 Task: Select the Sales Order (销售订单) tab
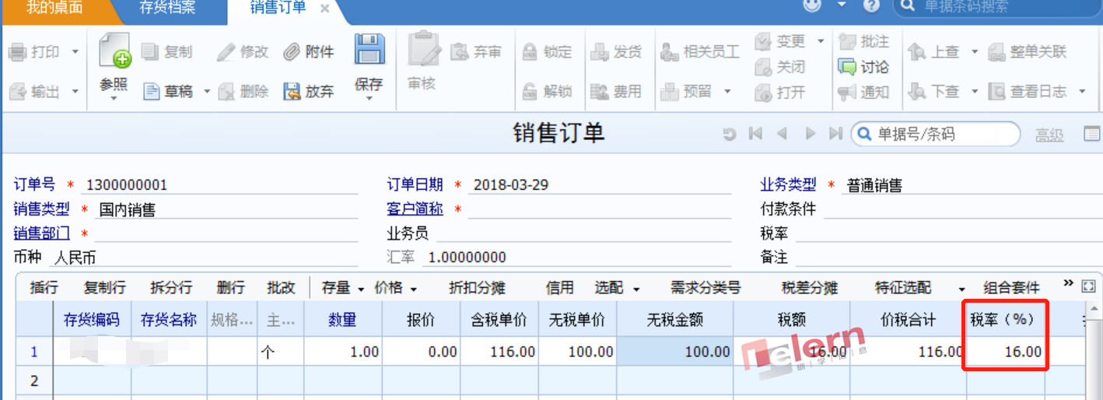(278, 8)
